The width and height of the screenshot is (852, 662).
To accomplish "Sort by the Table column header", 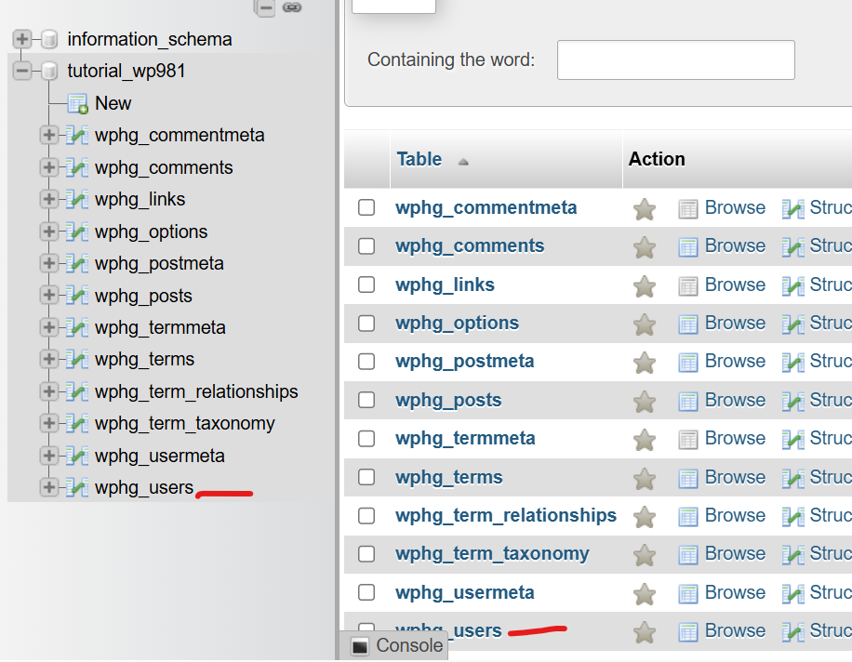I will (x=419, y=160).
